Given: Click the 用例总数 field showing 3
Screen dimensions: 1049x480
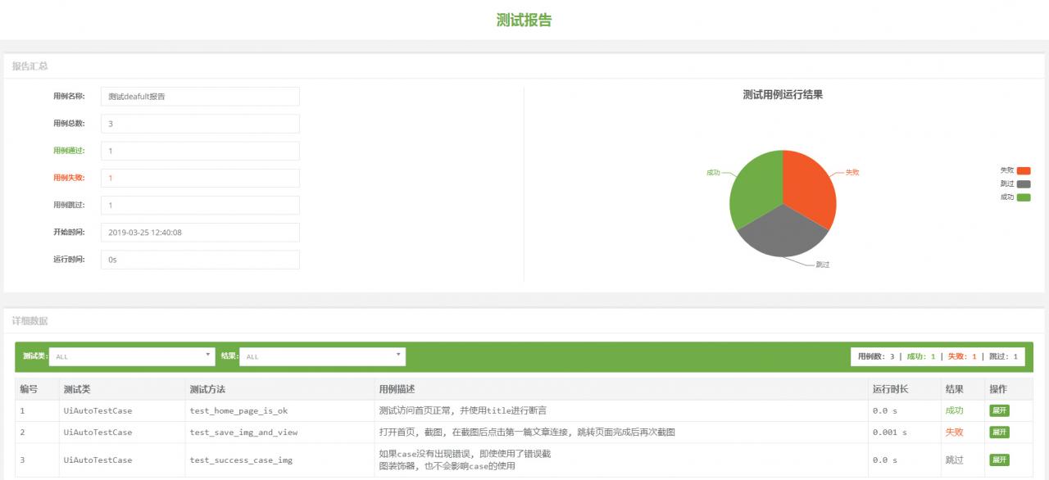Looking at the screenshot, I should click(x=200, y=124).
